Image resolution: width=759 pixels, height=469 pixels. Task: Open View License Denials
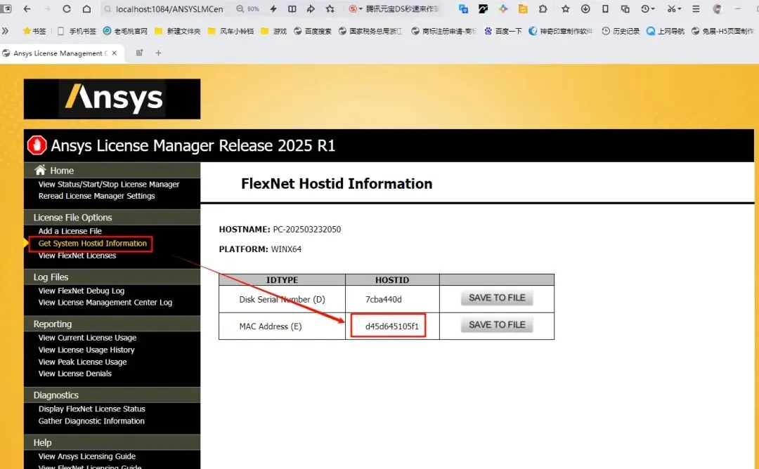[75, 374]
